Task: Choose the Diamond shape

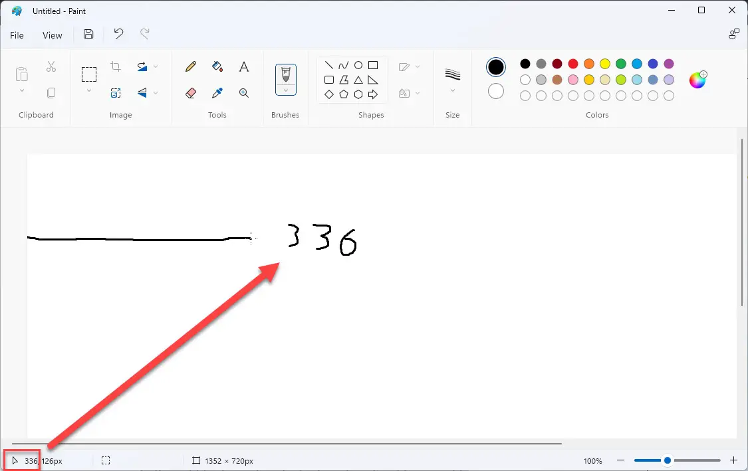Action: 329,94
